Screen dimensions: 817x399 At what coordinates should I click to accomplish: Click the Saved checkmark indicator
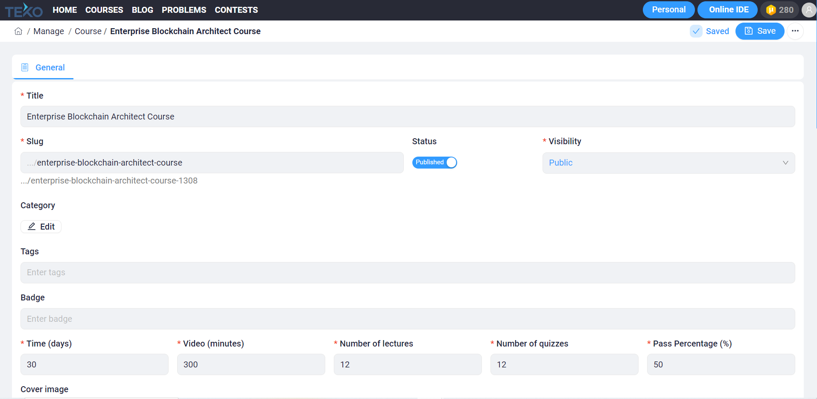pyautogui.click(x=696, y=31)
